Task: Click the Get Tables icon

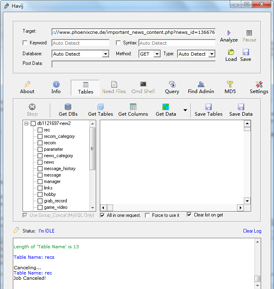Action: 101,107
